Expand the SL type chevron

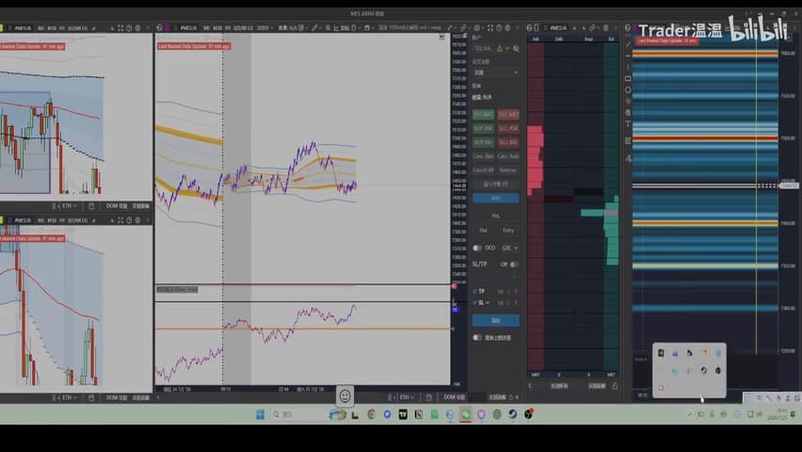pos(488,303)
